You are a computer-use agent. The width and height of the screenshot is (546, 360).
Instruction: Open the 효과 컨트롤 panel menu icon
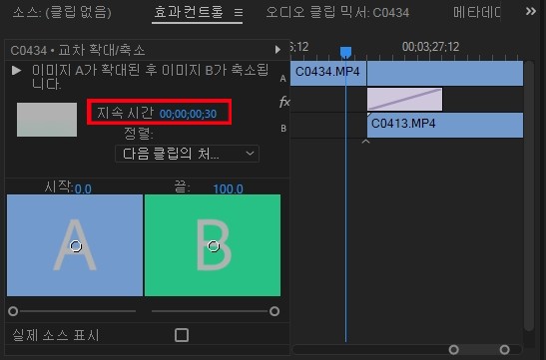coord(239,13)
